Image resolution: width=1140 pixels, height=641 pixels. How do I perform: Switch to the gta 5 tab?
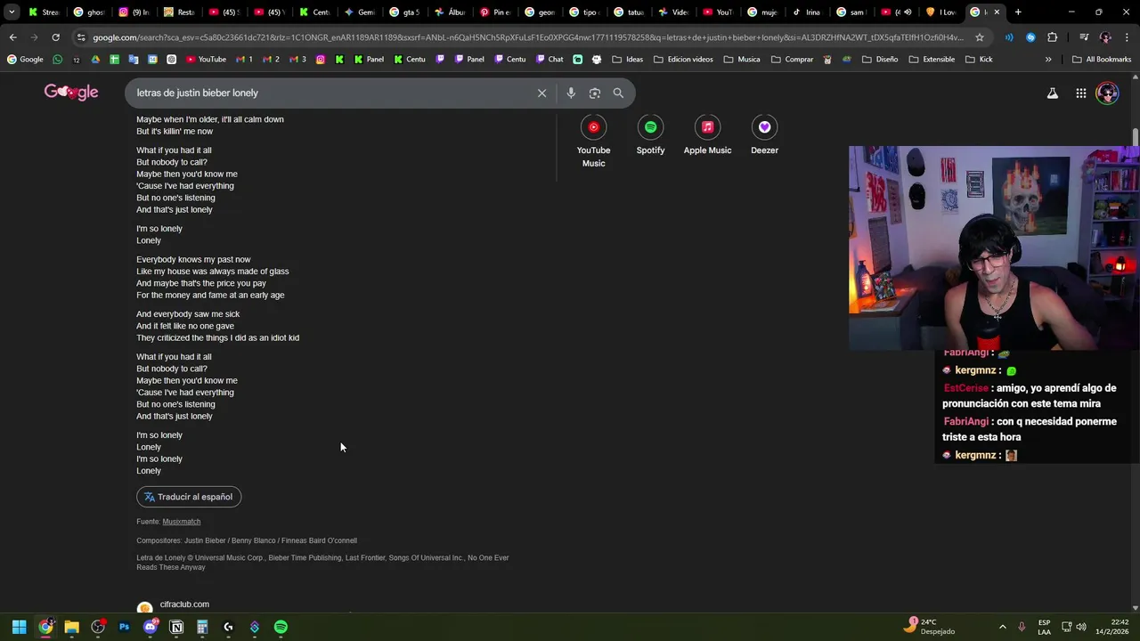(405, 12)
